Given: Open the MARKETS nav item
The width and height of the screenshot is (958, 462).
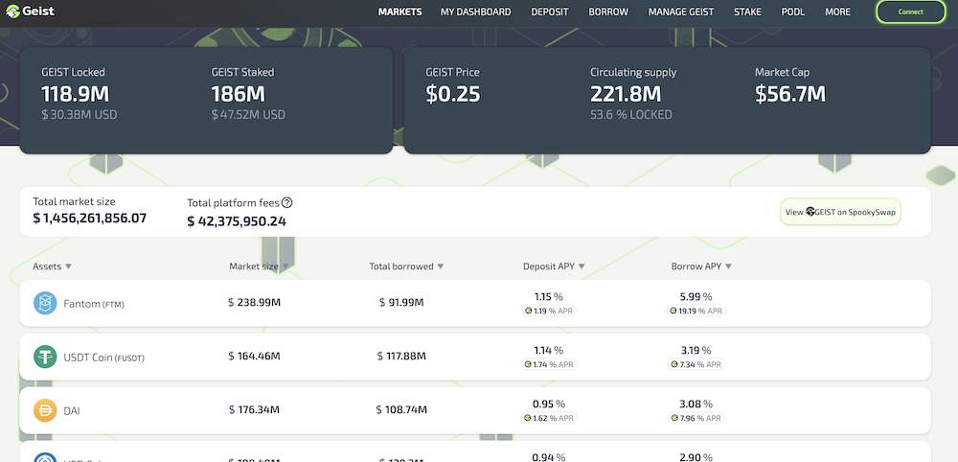Looking at the screenshot, I should [x=399, y=12].
